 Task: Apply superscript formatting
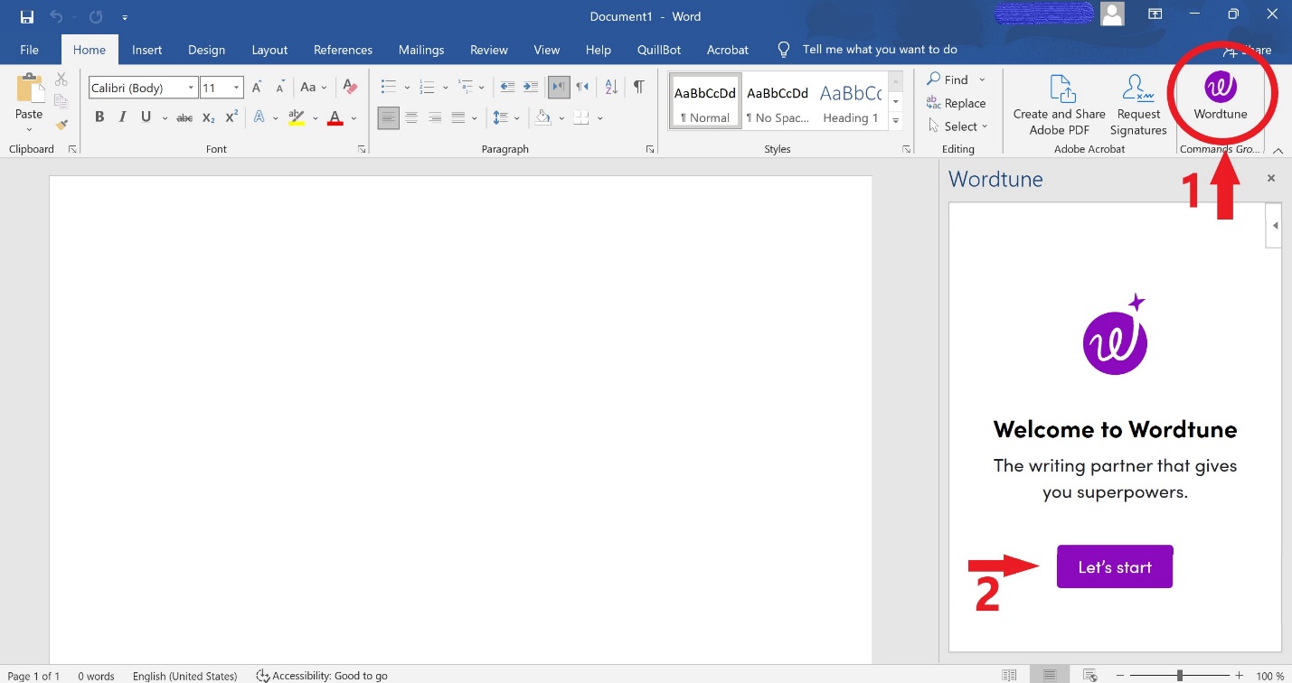[231, 117]
